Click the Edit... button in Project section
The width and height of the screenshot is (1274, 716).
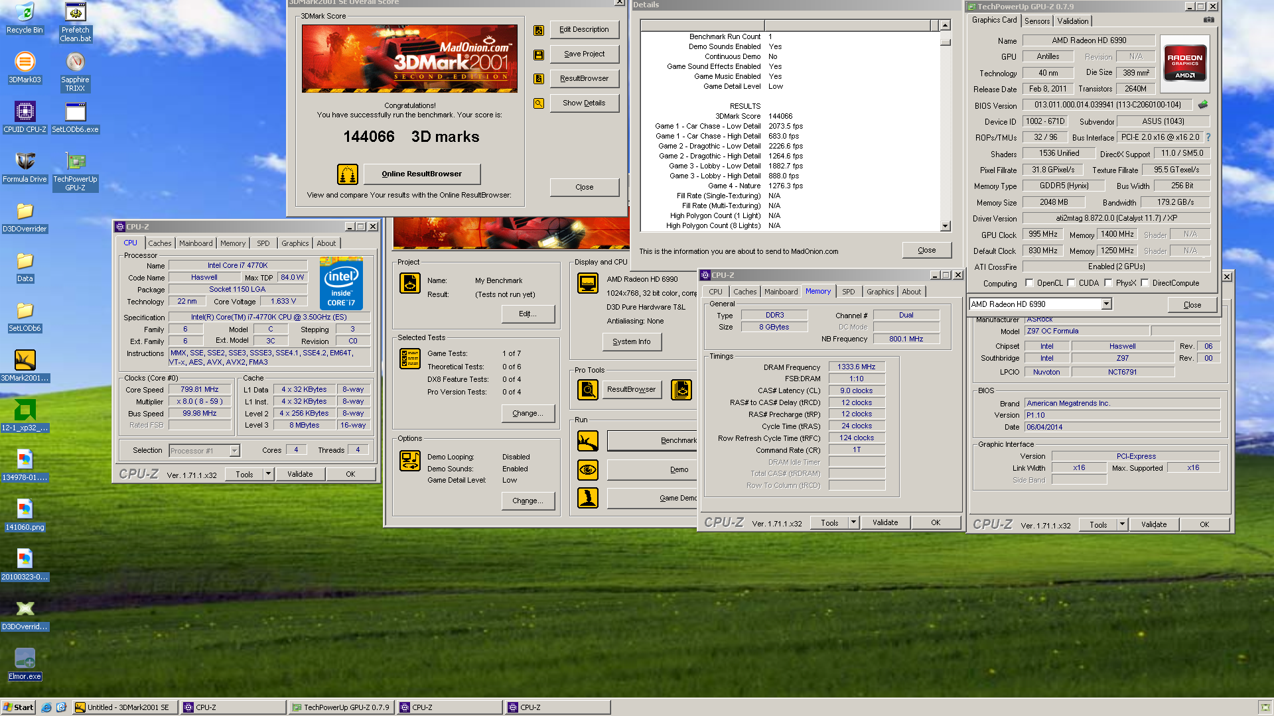coord(528,314)
